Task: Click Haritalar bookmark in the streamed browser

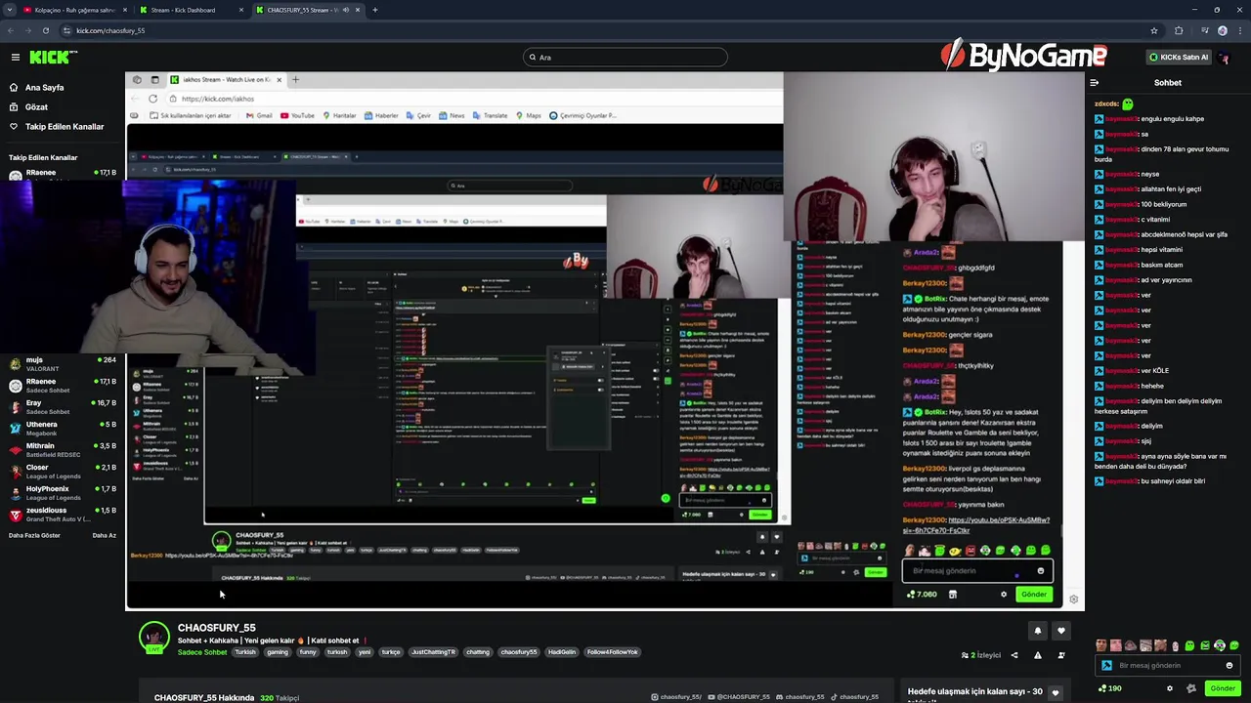Action: coord(340,115)
